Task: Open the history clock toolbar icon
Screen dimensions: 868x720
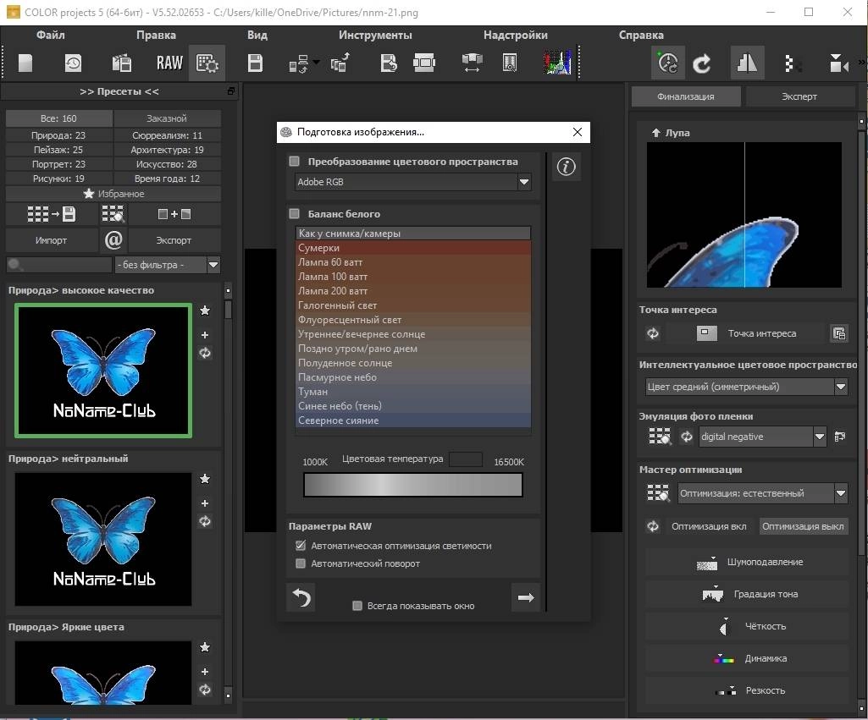Action: coord(73,63)
